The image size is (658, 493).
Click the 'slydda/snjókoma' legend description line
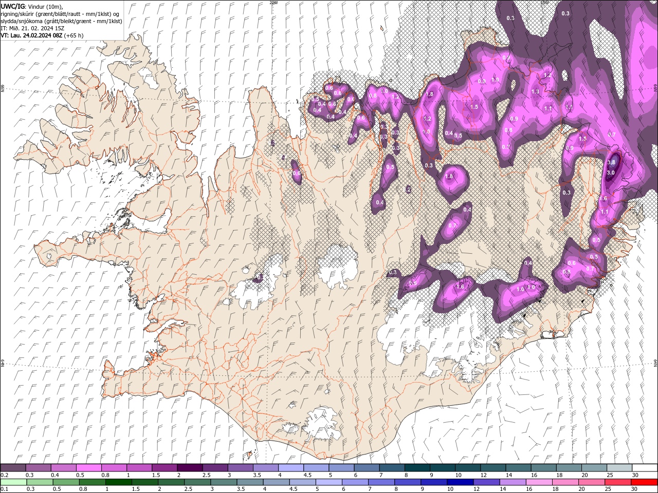click(61, 21)
